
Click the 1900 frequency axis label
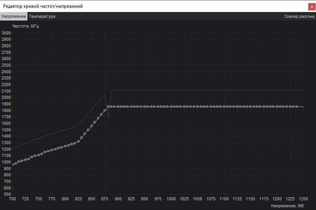tap(6, 104)
